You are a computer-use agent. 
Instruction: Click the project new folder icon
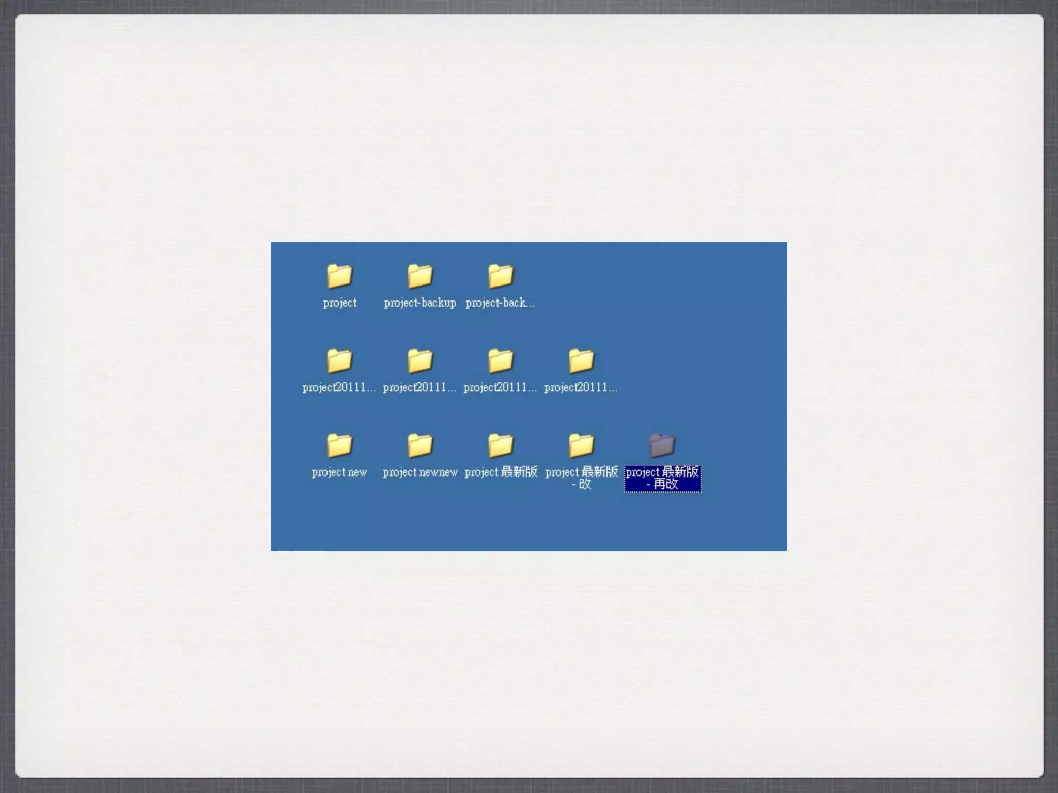[x=339, y=445]
